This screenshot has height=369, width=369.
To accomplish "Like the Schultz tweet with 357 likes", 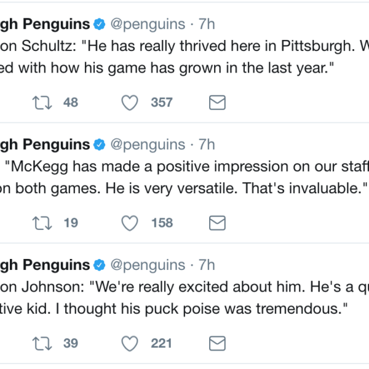I will click(x=130, y=103).
